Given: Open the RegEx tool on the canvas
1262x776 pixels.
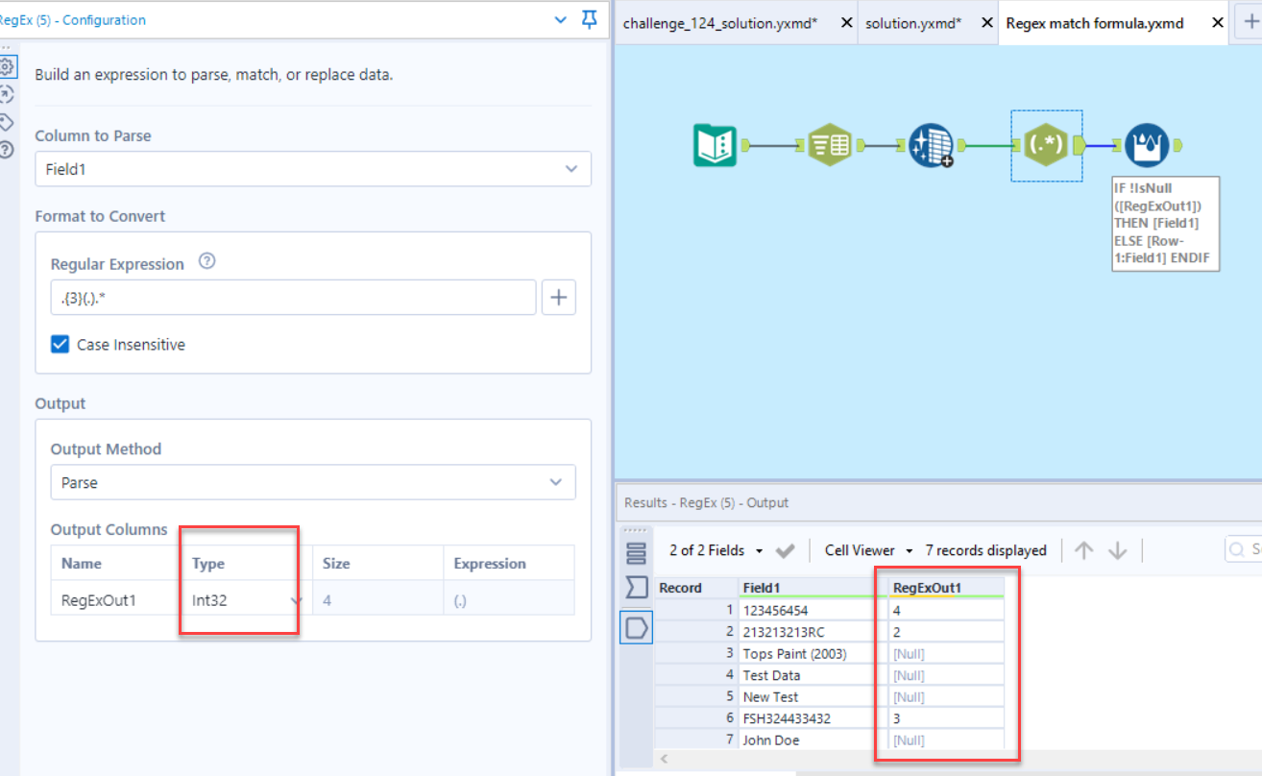Looking at the screenshot, I should 1047,145.
